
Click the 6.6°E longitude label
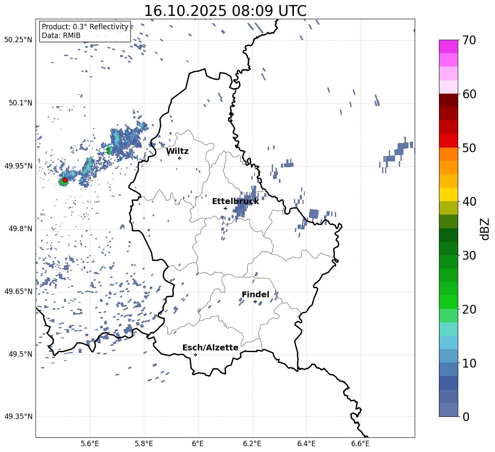[360, 444]
